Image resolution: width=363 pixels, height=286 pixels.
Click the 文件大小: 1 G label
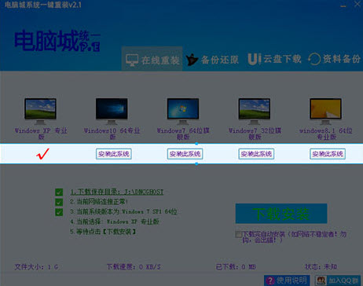tap(36, 267)
